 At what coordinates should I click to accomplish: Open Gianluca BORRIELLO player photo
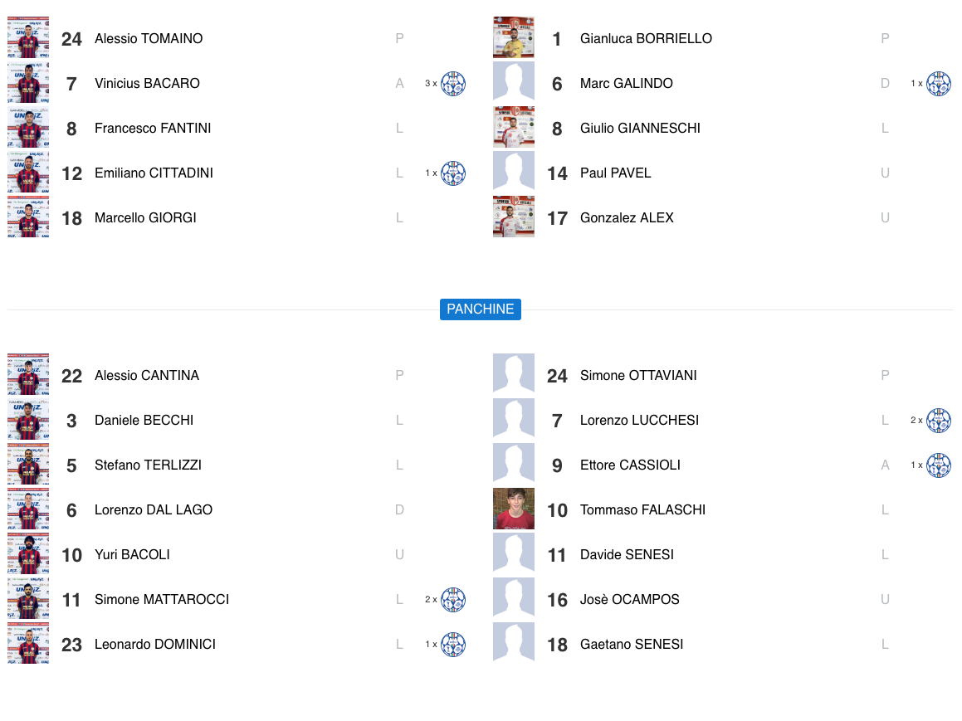[x=514, y=38]
